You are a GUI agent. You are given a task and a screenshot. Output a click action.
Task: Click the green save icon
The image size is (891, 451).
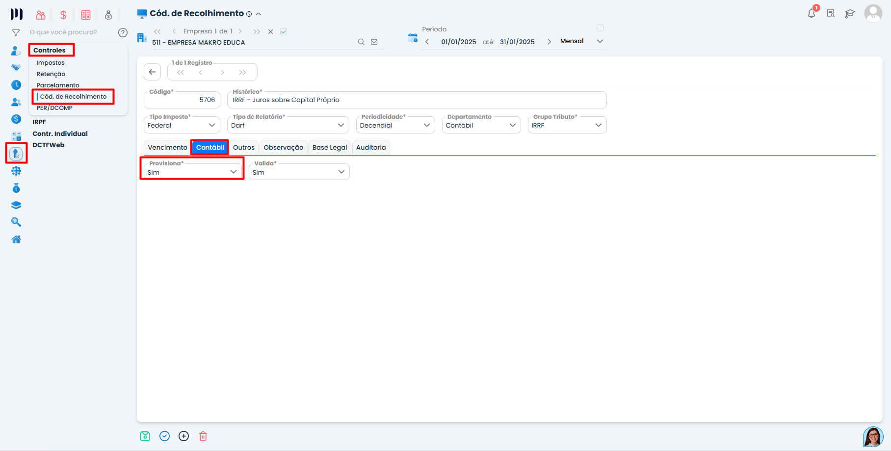click(145, 436)
